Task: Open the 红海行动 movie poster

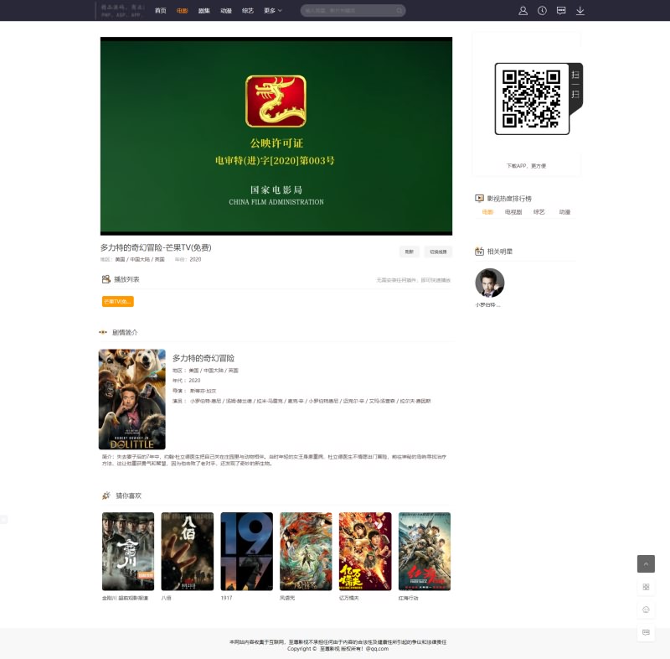Action: 425,551
